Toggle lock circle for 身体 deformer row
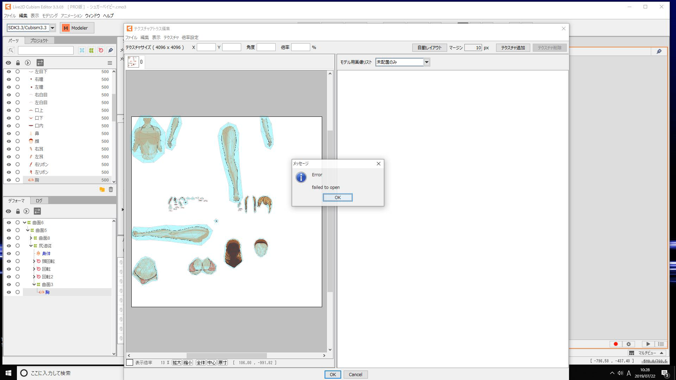 coord(18,253)
